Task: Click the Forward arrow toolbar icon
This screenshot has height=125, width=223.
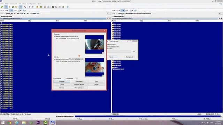Action: point(33,7)
